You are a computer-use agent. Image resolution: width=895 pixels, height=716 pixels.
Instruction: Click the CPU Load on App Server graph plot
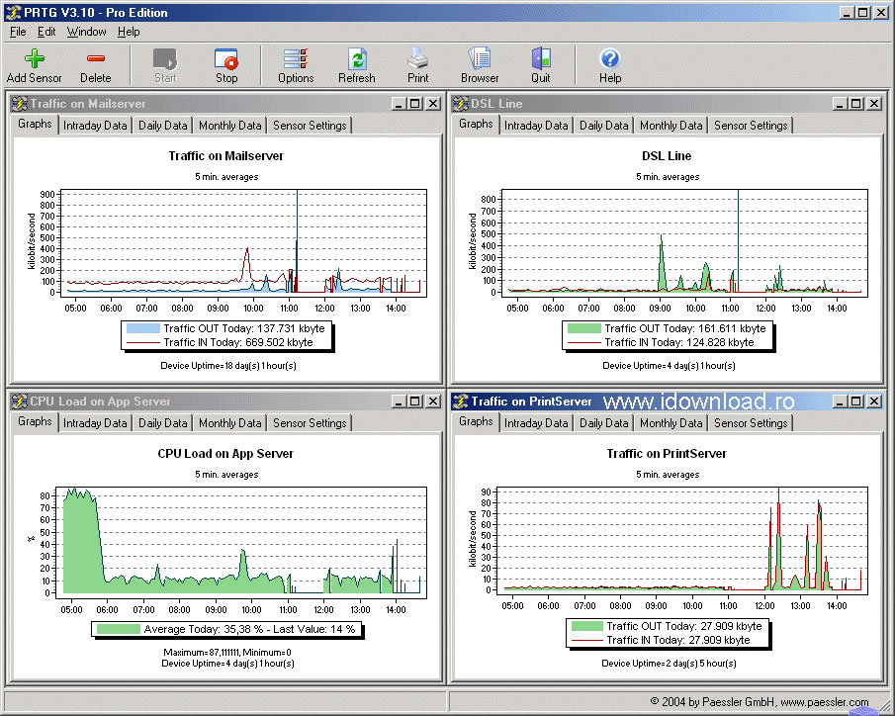(241, 543)
